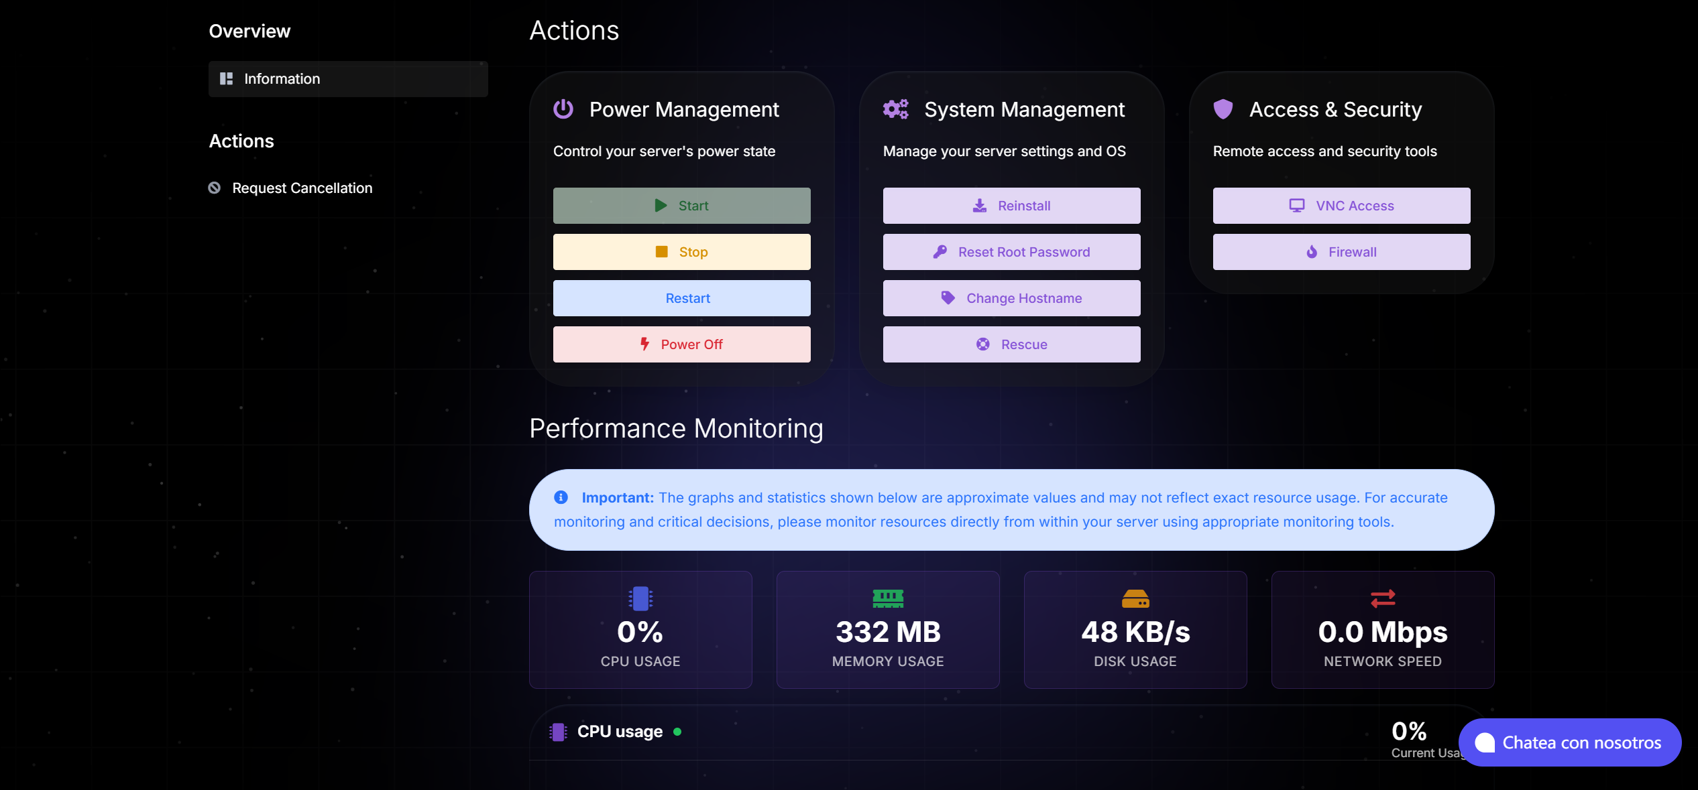This screenshot has width=1698, height=790.
Task: Click the 48 KB/s DISK USAGE card
Action: point(1135,630)
